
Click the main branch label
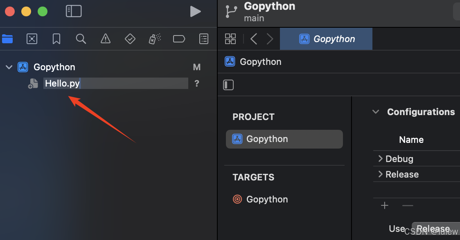(x=254, y=18)
